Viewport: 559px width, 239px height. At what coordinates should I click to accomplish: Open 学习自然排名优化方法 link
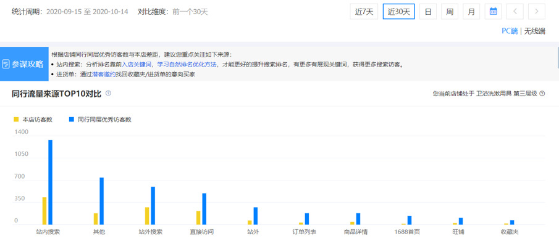(187, 65)
